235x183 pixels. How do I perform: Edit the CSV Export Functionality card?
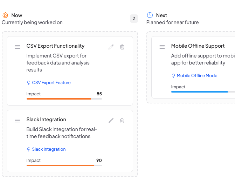coord(111,47)
